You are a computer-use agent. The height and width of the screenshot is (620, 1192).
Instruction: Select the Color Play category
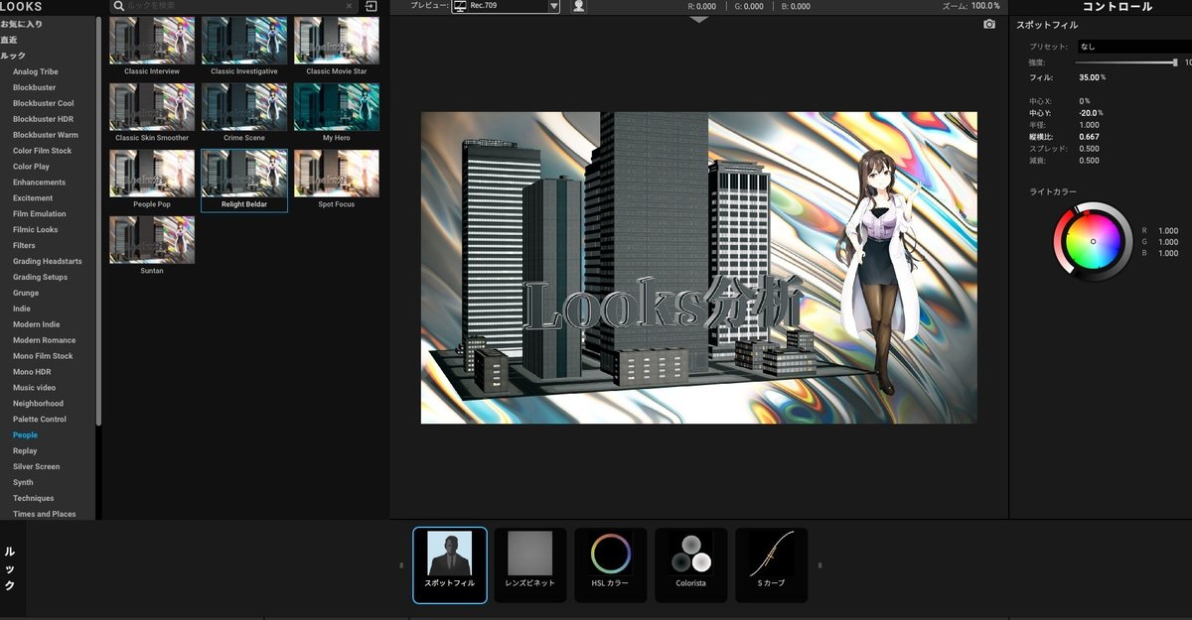click(x=31, y=167)
